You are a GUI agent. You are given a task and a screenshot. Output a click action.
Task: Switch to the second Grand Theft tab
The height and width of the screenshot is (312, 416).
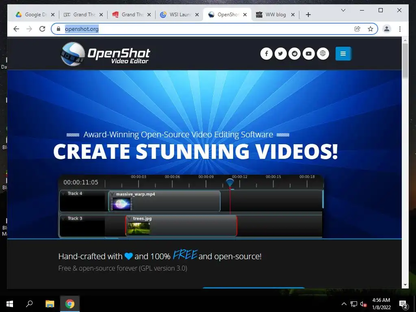[131, 15]
